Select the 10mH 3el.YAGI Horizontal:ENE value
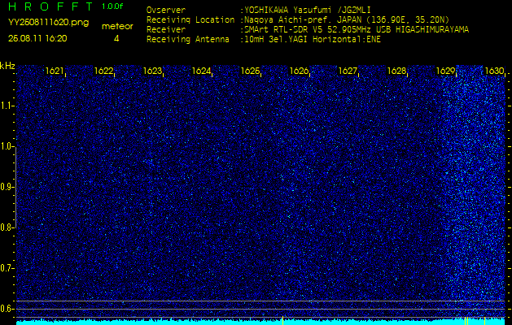512x325 pixels. 312,40
